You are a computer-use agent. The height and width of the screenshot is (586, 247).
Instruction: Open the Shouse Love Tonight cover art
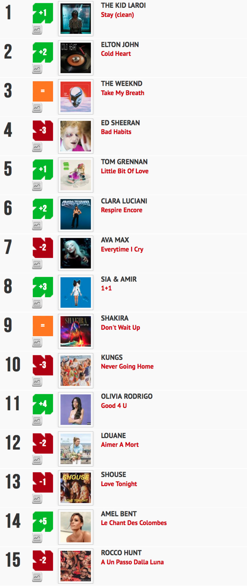tap(76, 488)
